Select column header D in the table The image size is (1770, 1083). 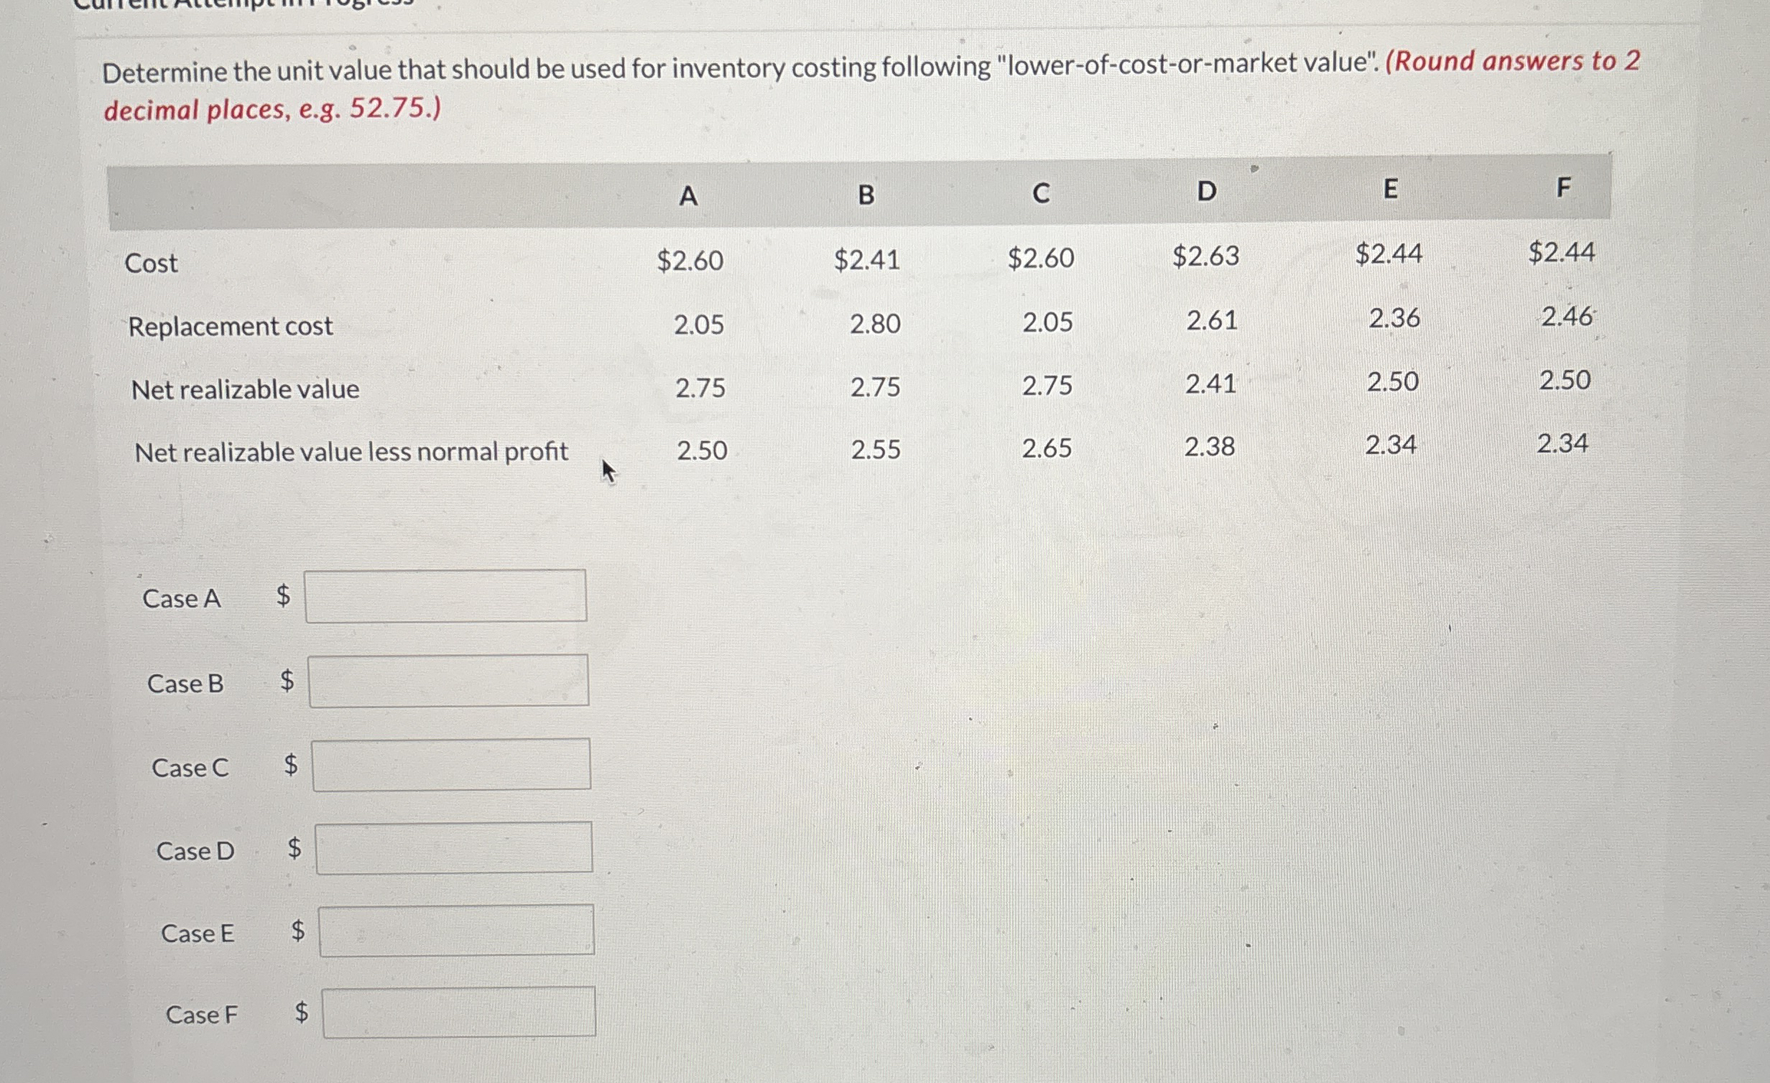[1207, 192]
